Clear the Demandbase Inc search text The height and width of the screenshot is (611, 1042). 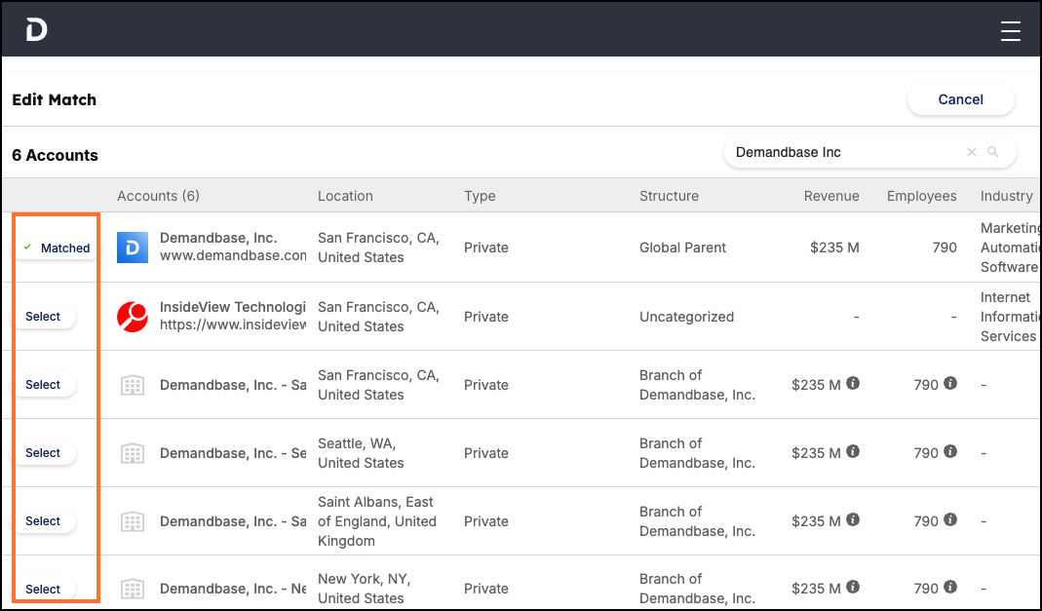(x=972, y=152)
